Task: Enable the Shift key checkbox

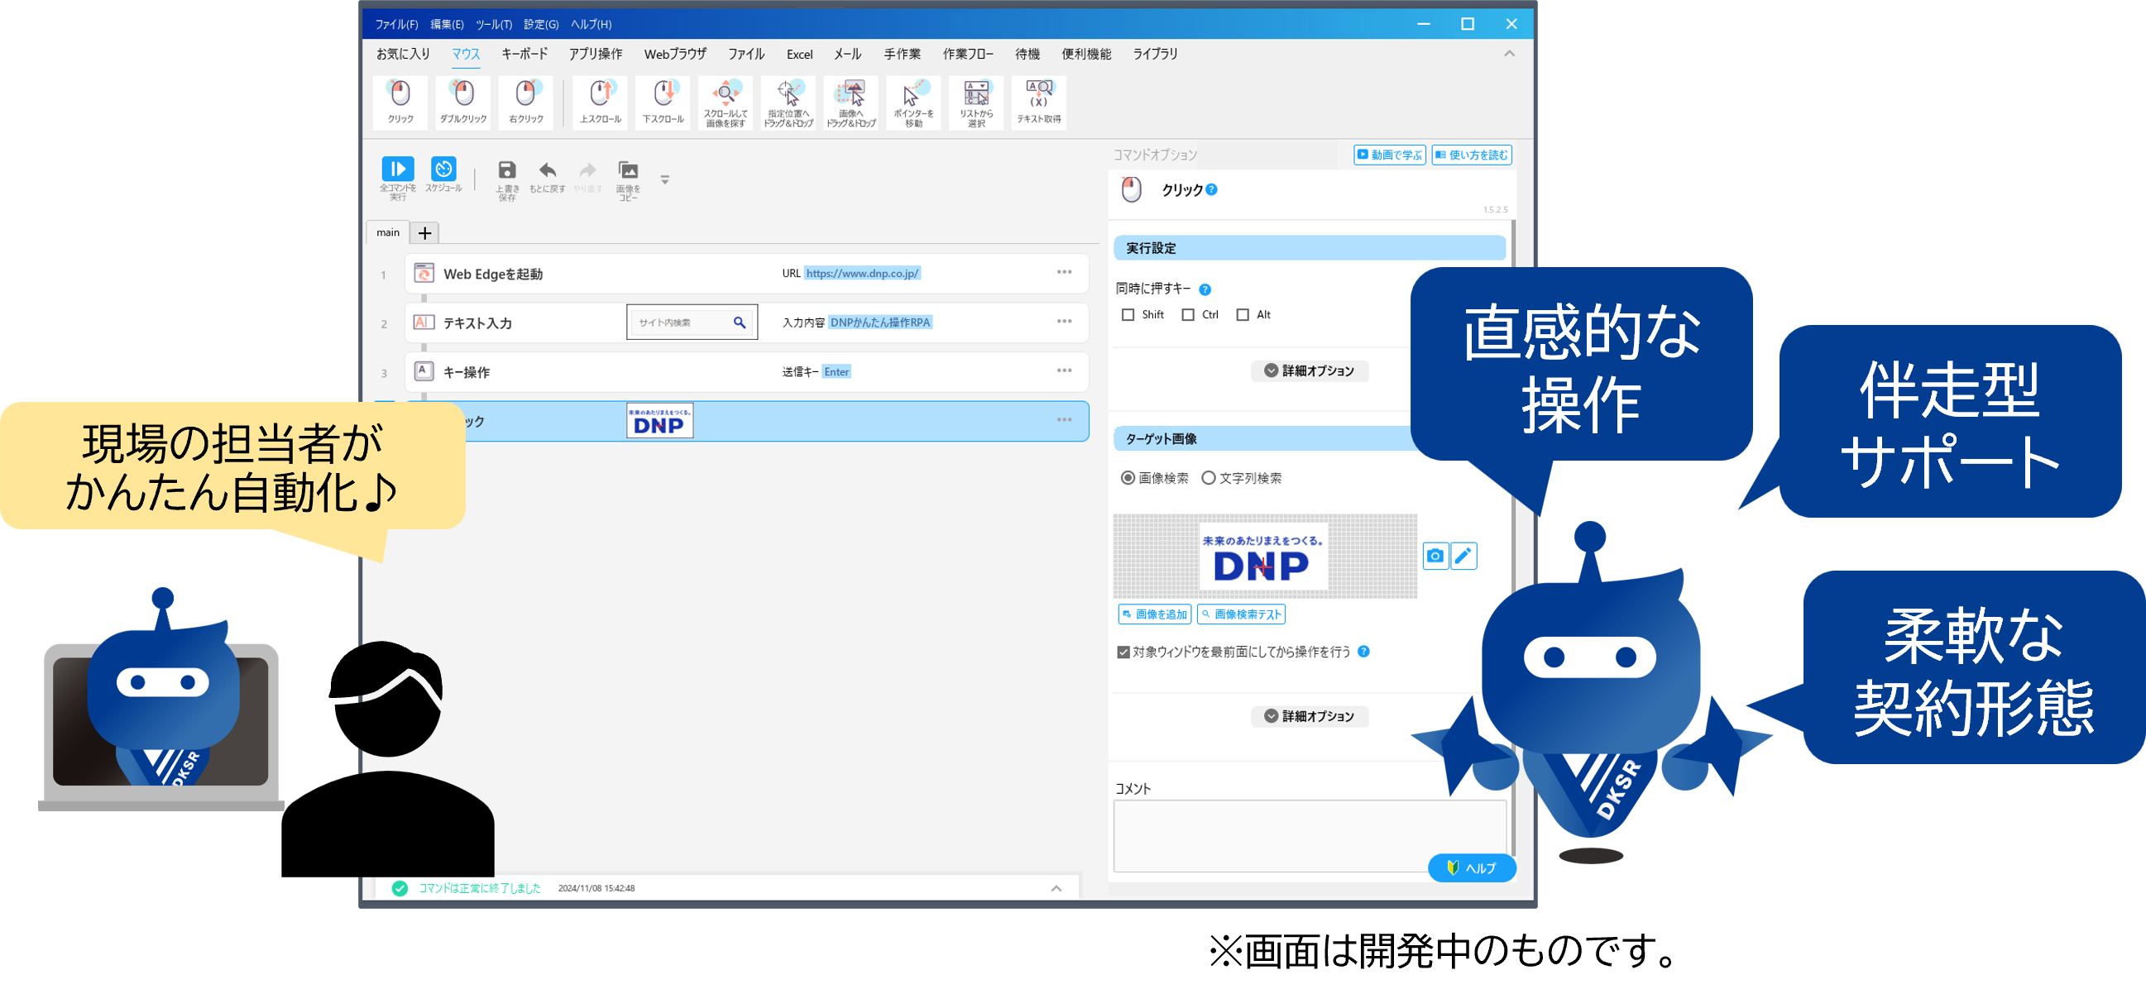Action: pyautogui.click(x=1128, y=315)
